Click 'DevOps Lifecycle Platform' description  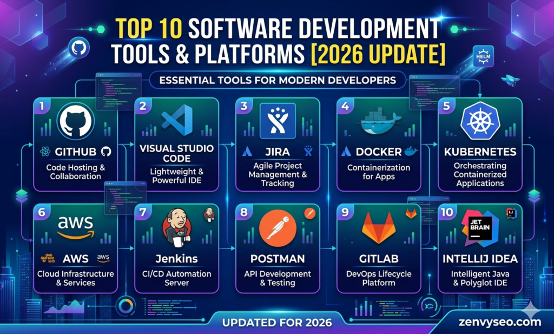(379, 278)
